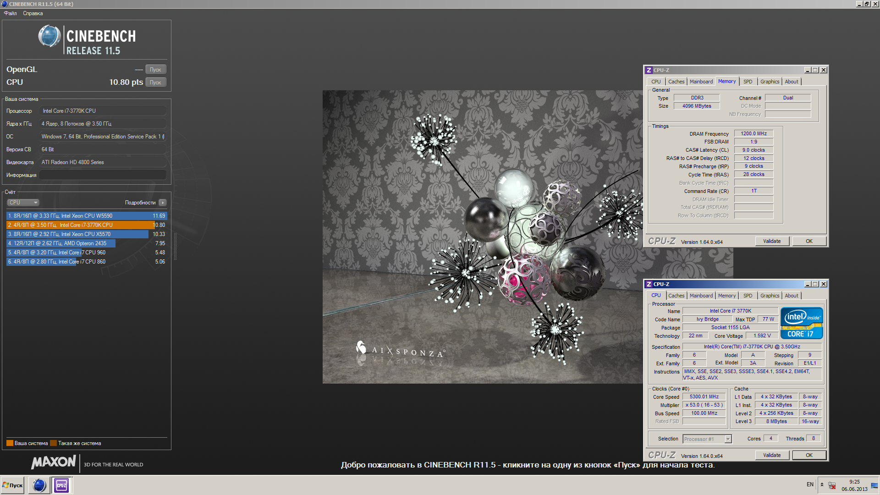Click the Процессор field Intel Core i7-3770K CPU
This screenshot has width=880, height=495.
103,111
